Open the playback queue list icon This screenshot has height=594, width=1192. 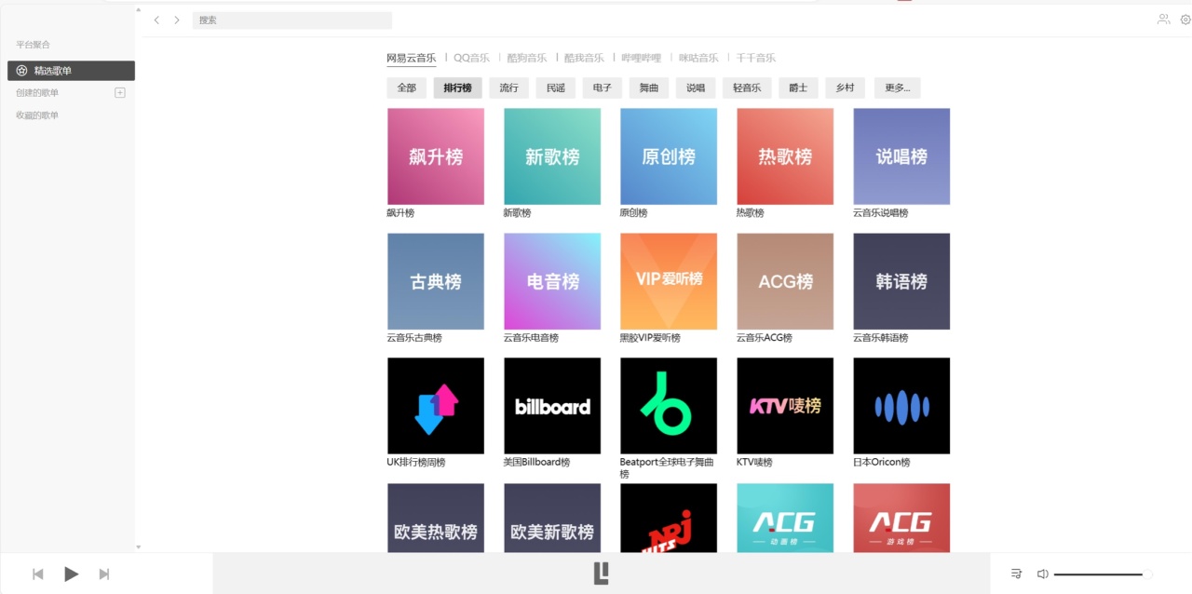pyautogui.click(x=1016, y=574)
